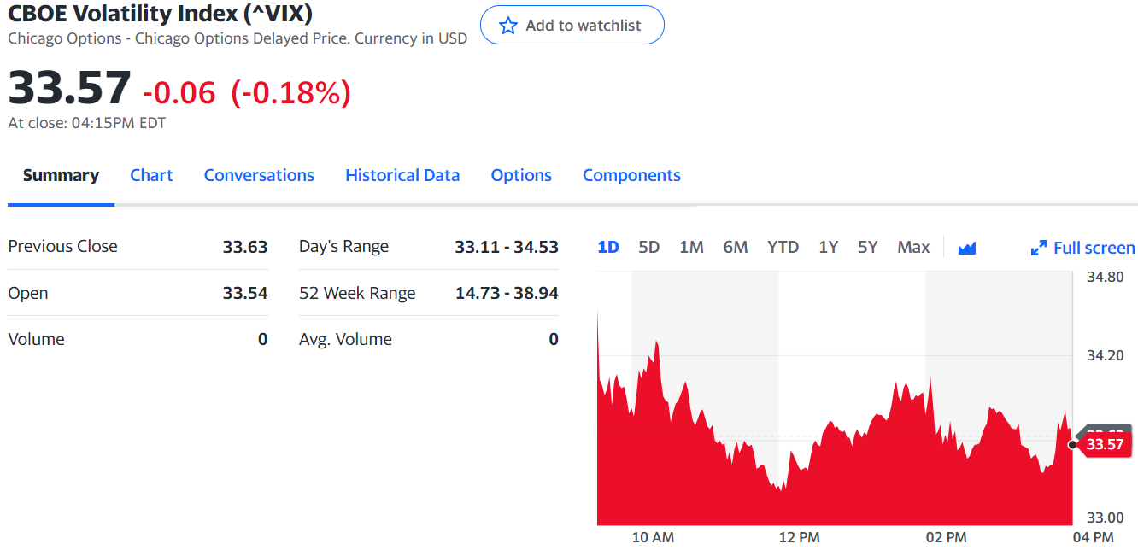The image size is (1138, 550).
Task: Click the At close: 04:15PM EDT text
Action: pyautogui.click(x=86, y=123)
